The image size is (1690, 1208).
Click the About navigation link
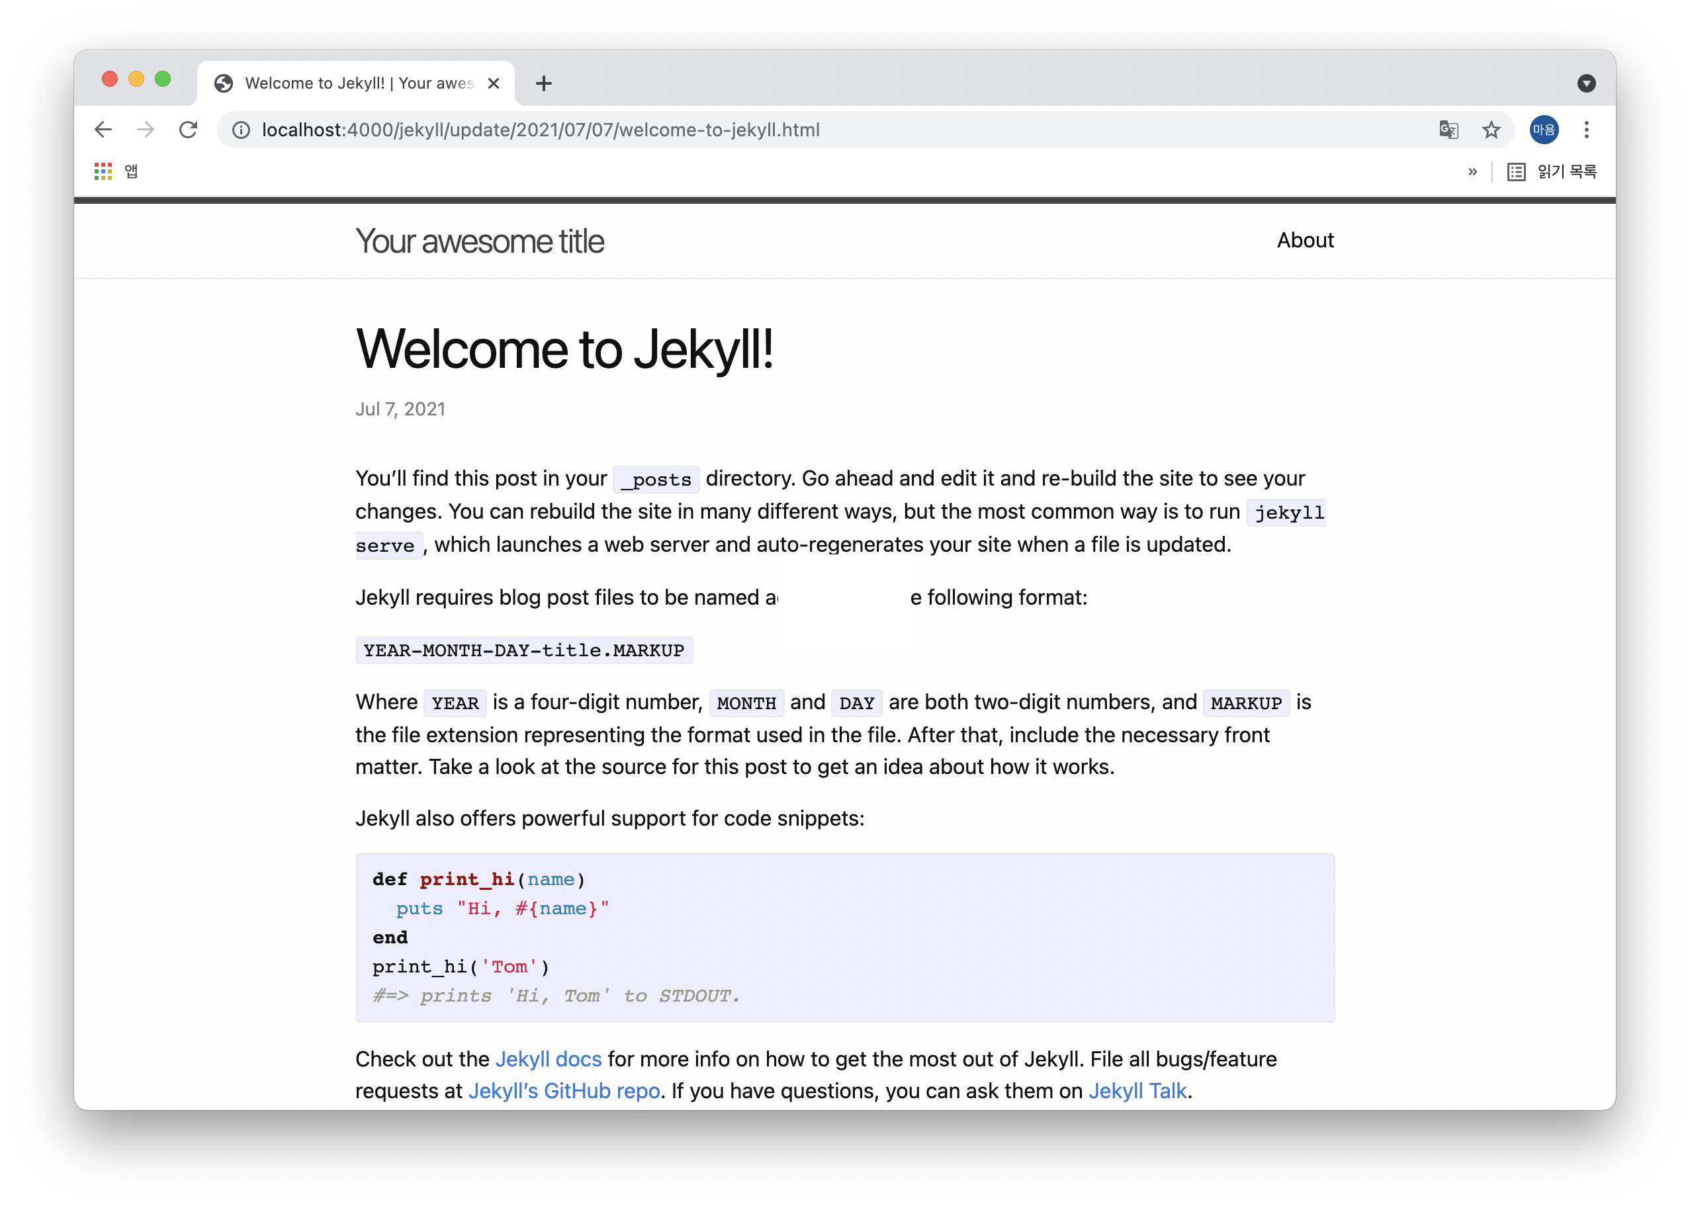(1305, 240)
